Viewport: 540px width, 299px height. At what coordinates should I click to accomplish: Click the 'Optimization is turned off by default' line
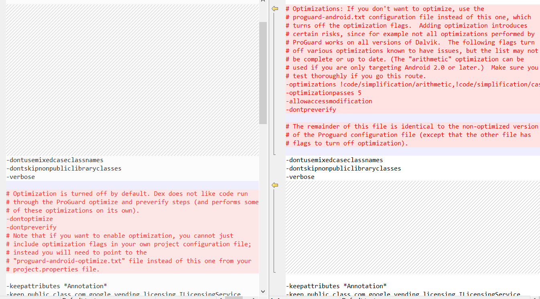127,193
